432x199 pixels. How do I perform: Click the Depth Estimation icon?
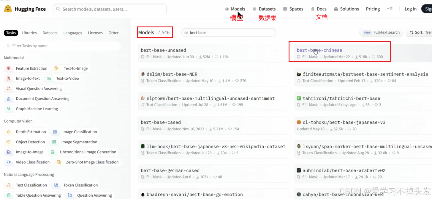(9, 132)
